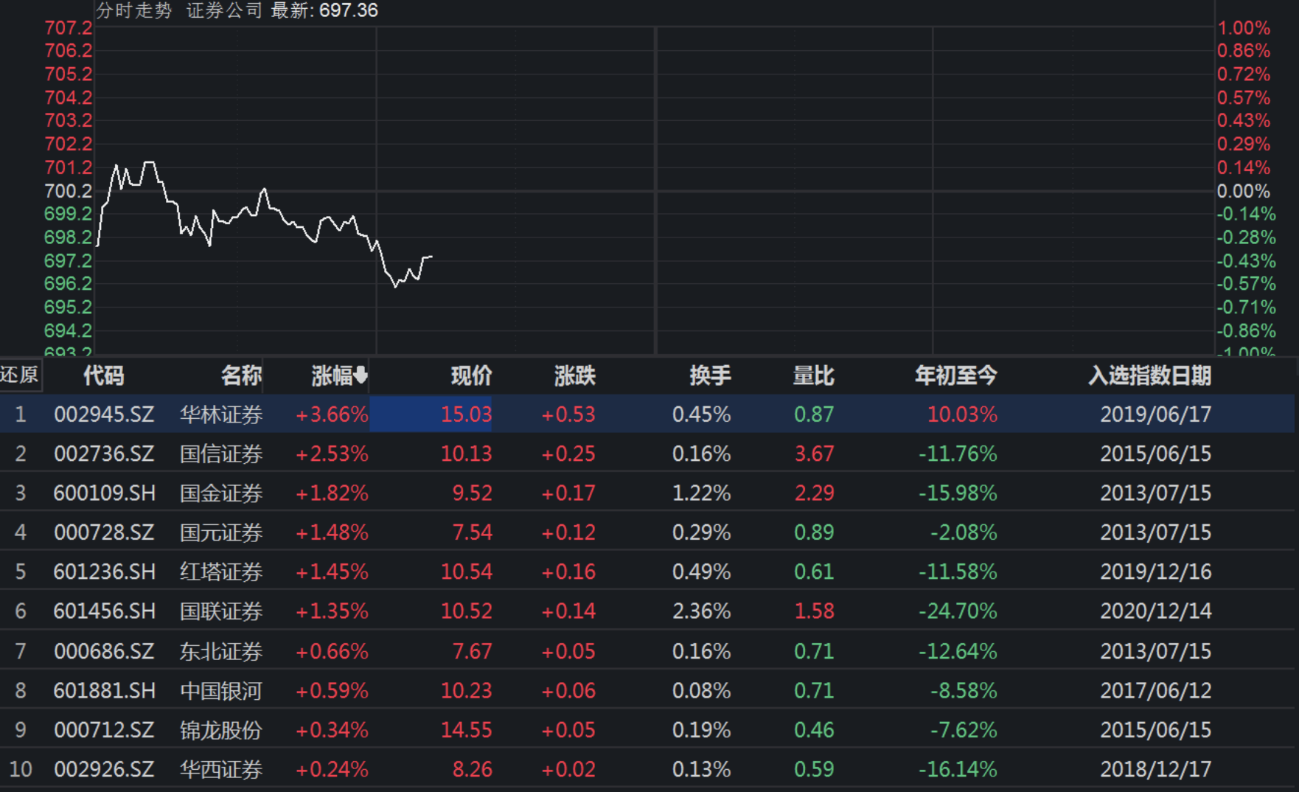Click 华林证券 year-to-date 10.03%
1299x792 pixels.
click(962, 414)
